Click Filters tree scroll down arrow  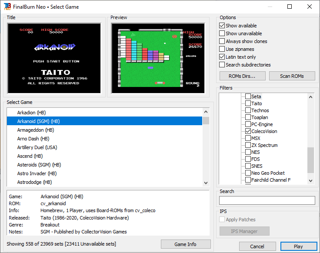pos(310,180)
